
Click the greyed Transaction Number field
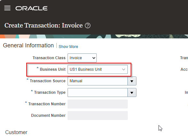(98, 104)
